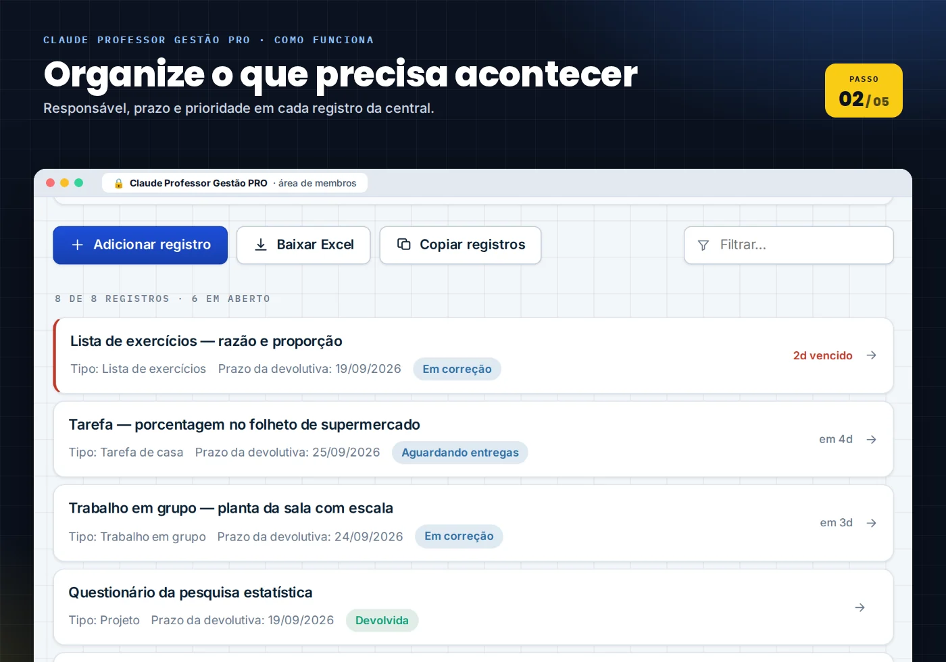Click Em correção badge on Trabalho em grupo
The height and width of the screenshot is (662, 946).
click(459, 536)
